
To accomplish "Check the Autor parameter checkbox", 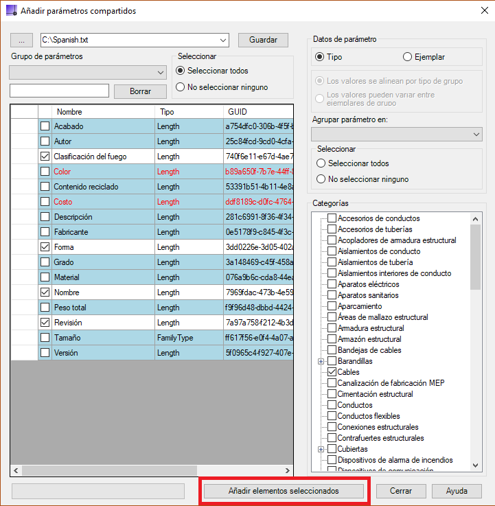I will [x=45, y=141].
